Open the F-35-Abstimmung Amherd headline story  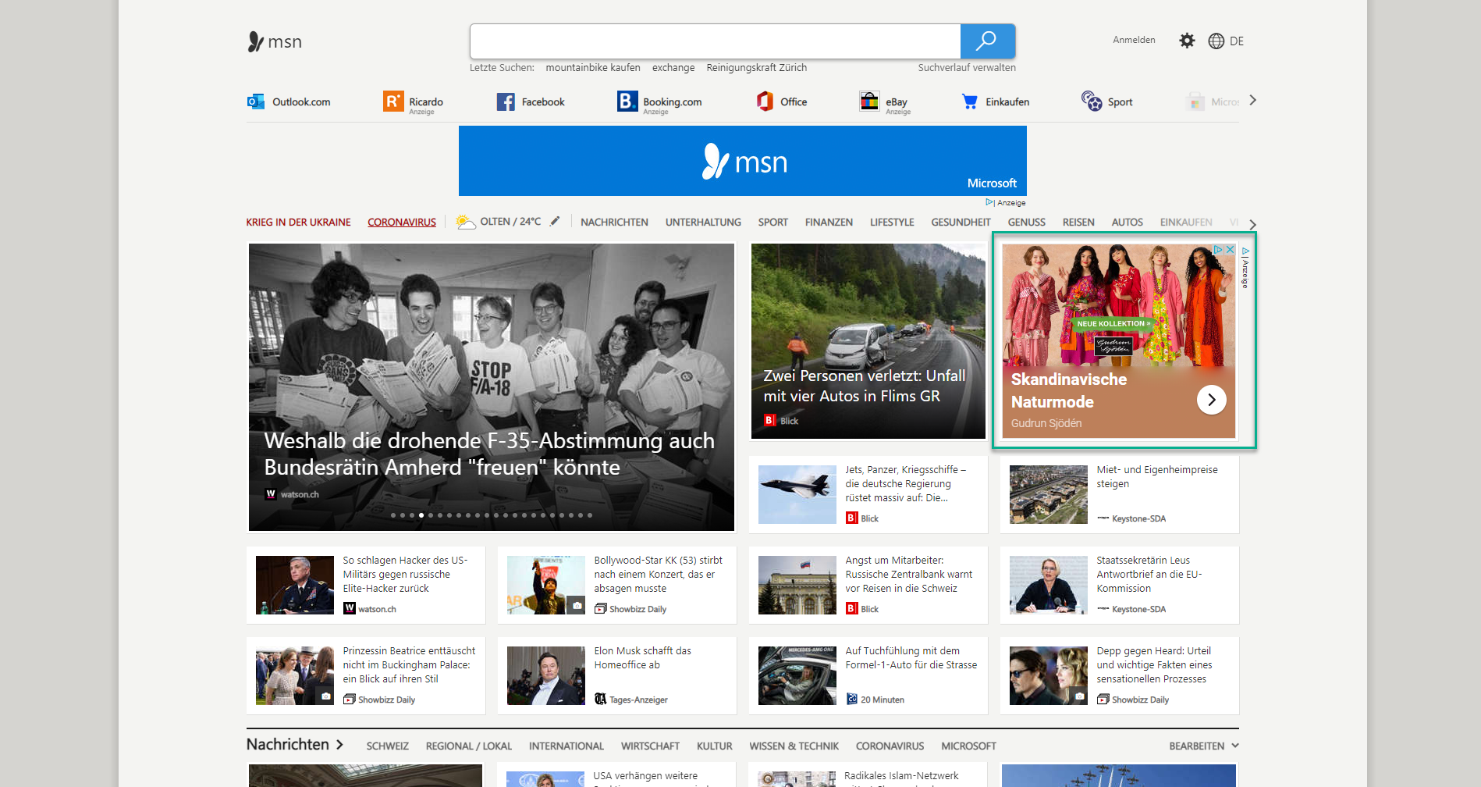[x=489, y=454]
